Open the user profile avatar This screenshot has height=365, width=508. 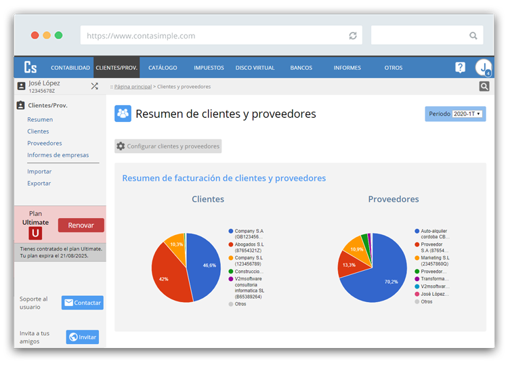tap(483, 68)
